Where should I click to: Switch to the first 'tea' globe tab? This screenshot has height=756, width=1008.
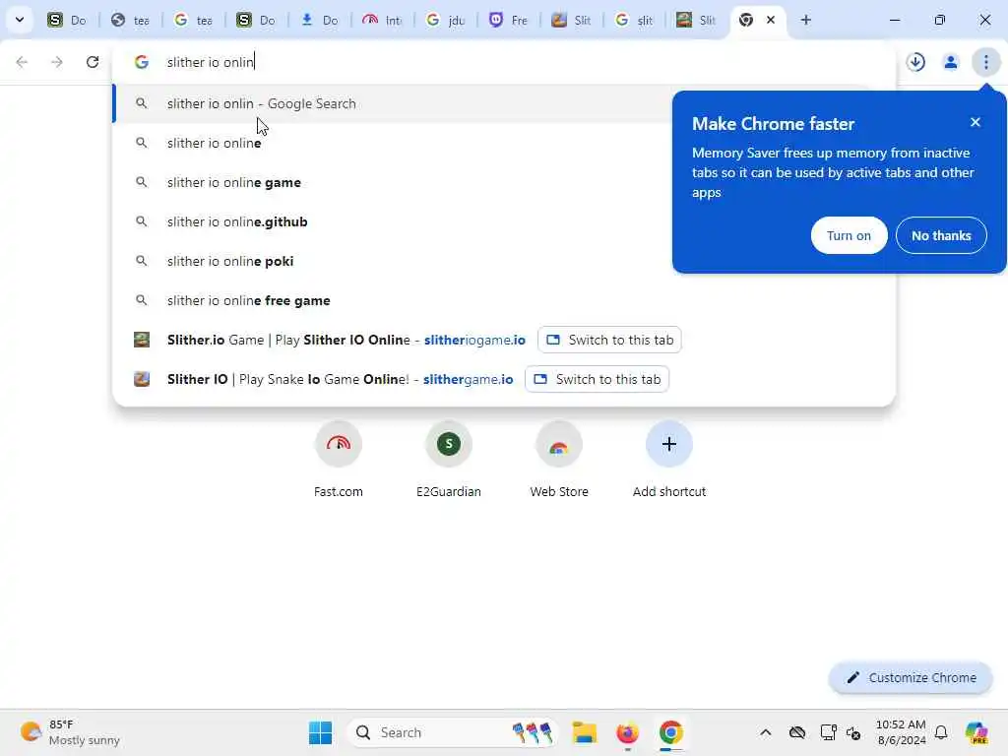pos(129,20)
